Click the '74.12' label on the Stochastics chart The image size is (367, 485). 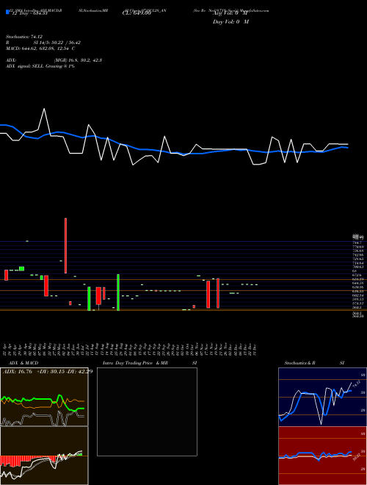pos(355,384)
